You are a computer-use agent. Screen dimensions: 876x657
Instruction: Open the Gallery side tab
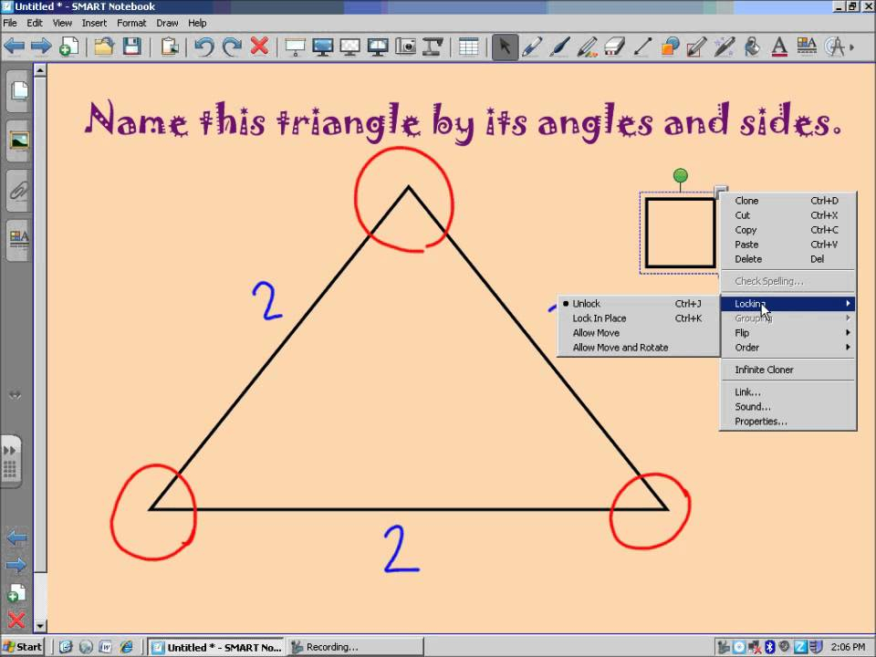pos(19,141)
